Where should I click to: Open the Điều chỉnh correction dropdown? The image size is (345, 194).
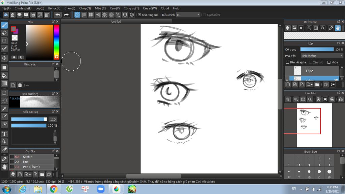point(188,15)
